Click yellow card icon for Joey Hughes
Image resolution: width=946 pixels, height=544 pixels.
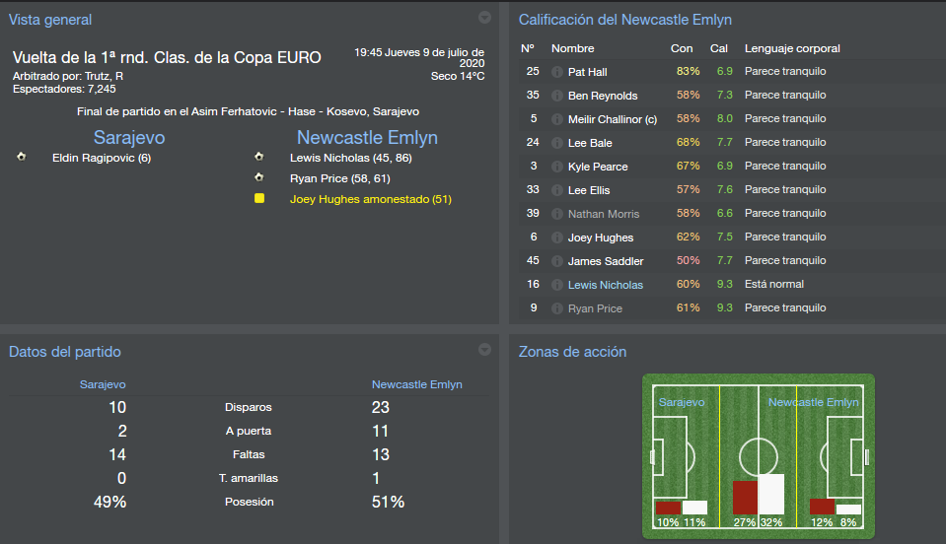point(259,198)
